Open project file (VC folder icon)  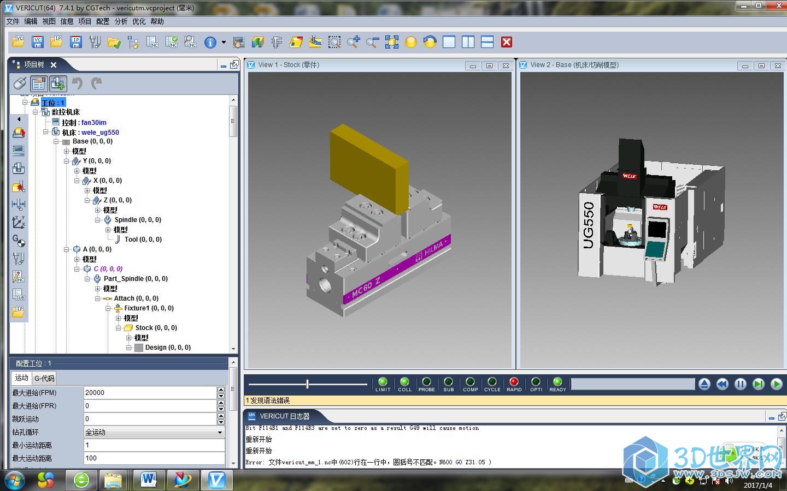(18, 42)
